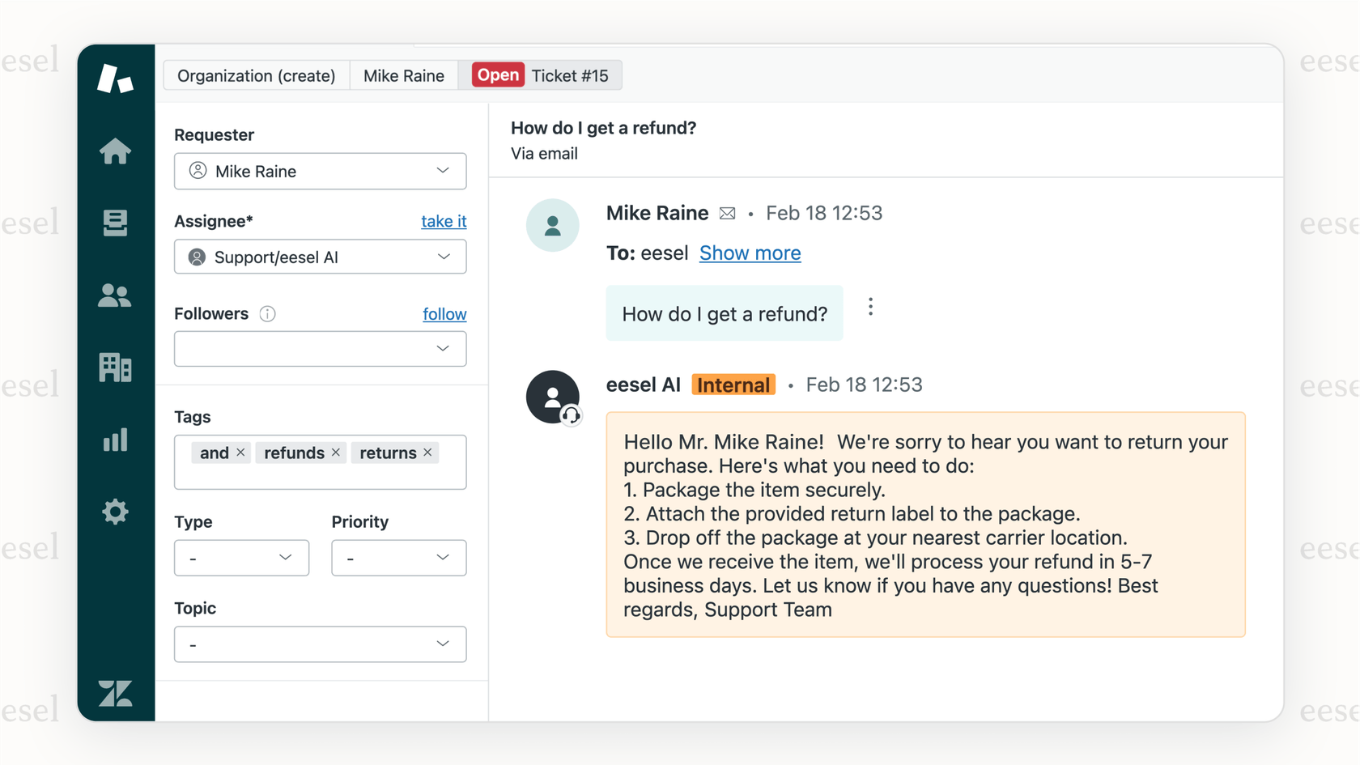Click Show more in the email header
Screen dimensions: 1360x765
tap(750, 253)
